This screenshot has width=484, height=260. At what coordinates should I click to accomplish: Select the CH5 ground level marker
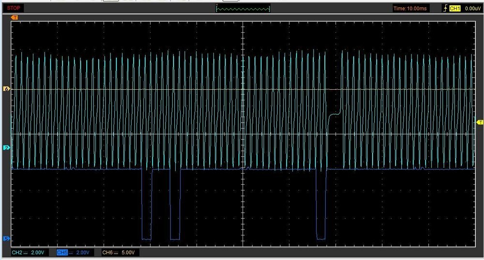pyautogui.click(x=7, y=238)
